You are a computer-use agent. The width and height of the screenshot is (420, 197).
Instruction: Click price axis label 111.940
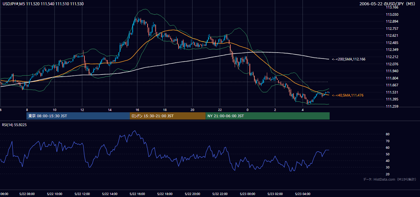[392, 71]
